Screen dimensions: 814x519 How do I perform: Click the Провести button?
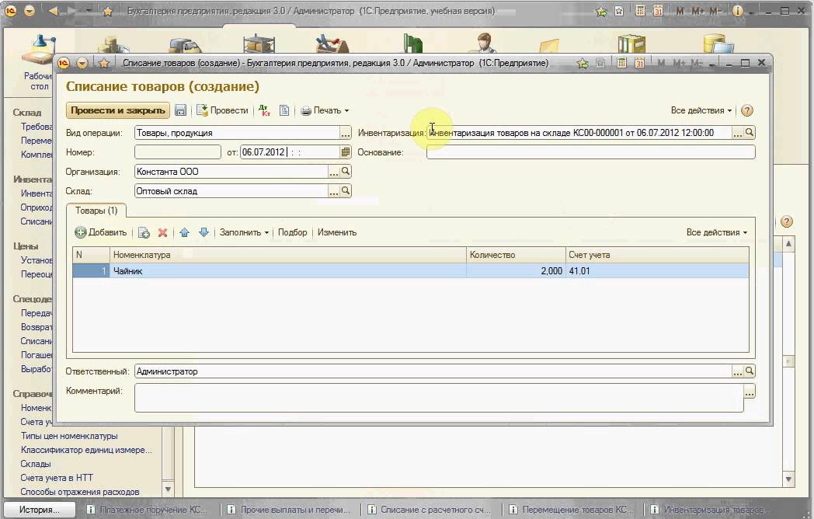(223, 110)
